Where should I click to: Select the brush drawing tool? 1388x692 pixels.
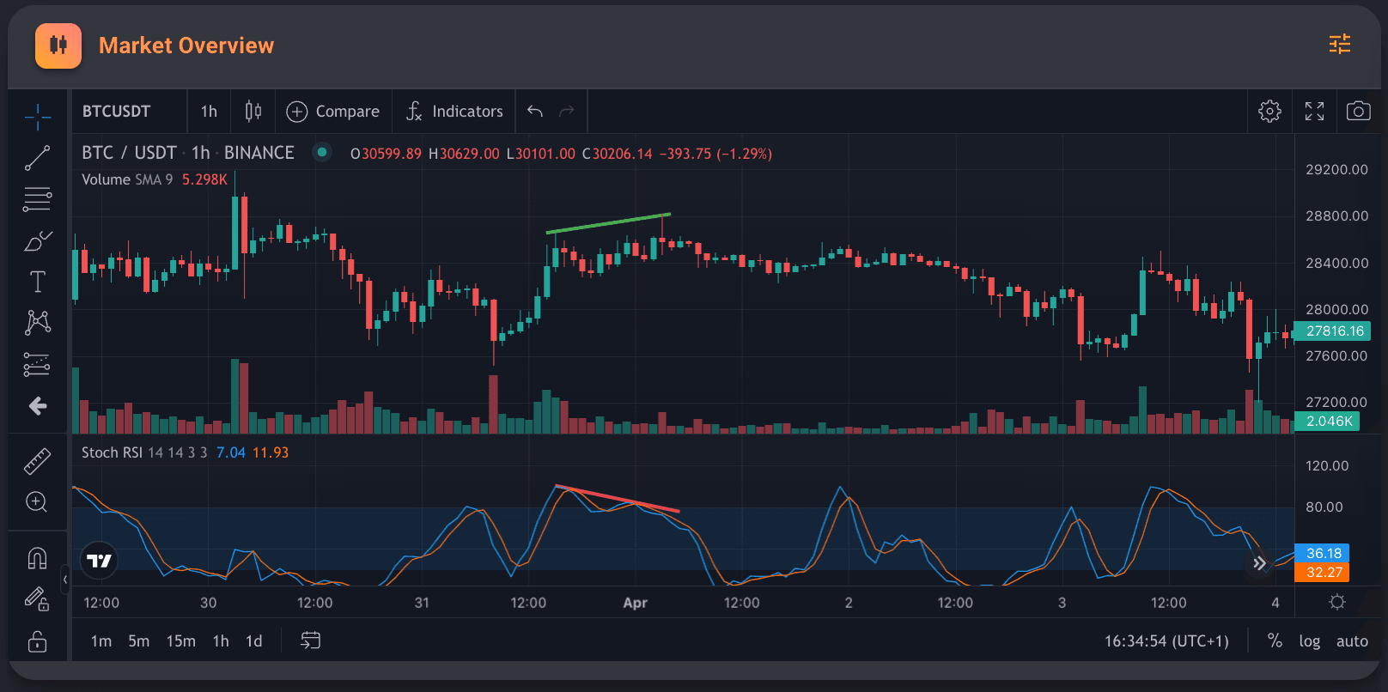(37, 241)
